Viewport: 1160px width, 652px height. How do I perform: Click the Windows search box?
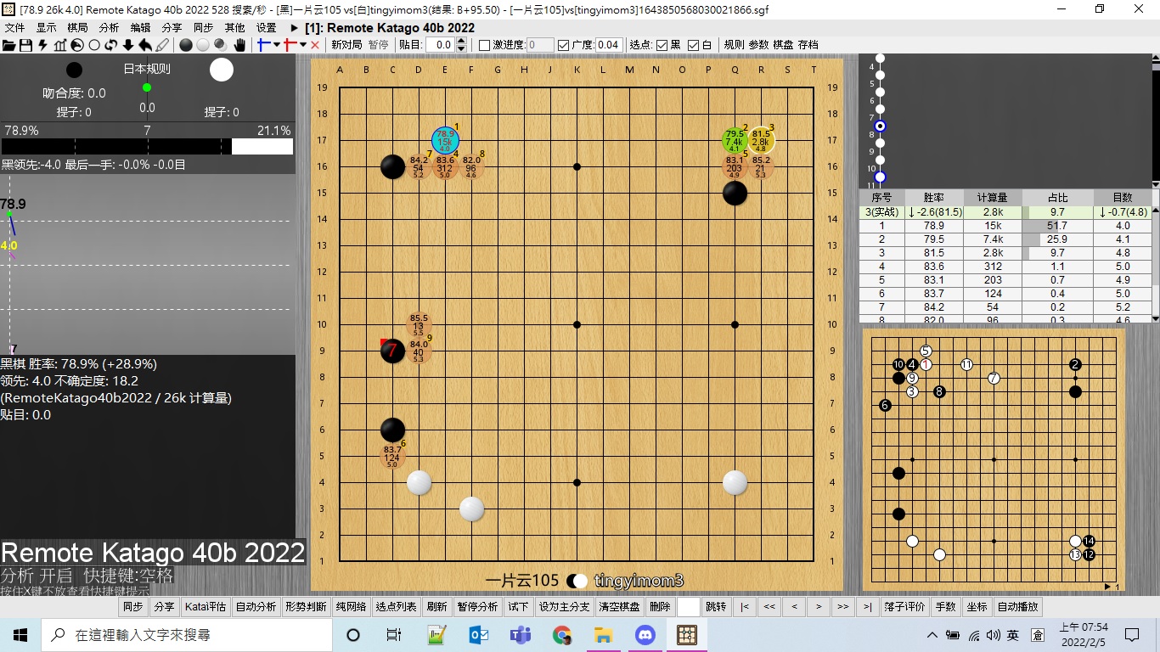(185, 634)
